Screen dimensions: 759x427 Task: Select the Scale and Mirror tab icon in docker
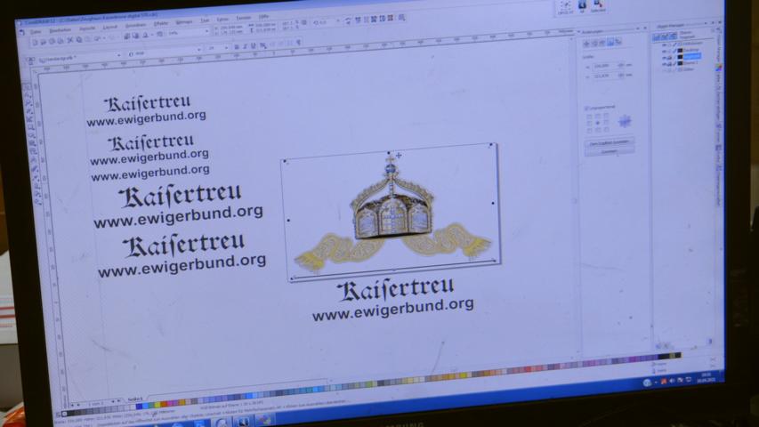pos(602,44)
